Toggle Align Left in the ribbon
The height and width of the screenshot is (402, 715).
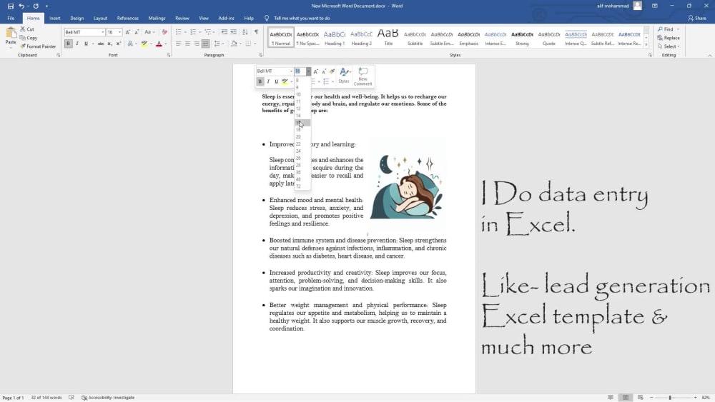179,44
